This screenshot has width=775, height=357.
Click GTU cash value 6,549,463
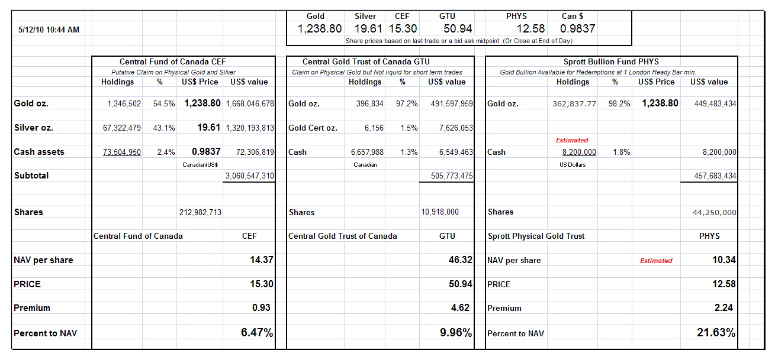coord(455,152)
